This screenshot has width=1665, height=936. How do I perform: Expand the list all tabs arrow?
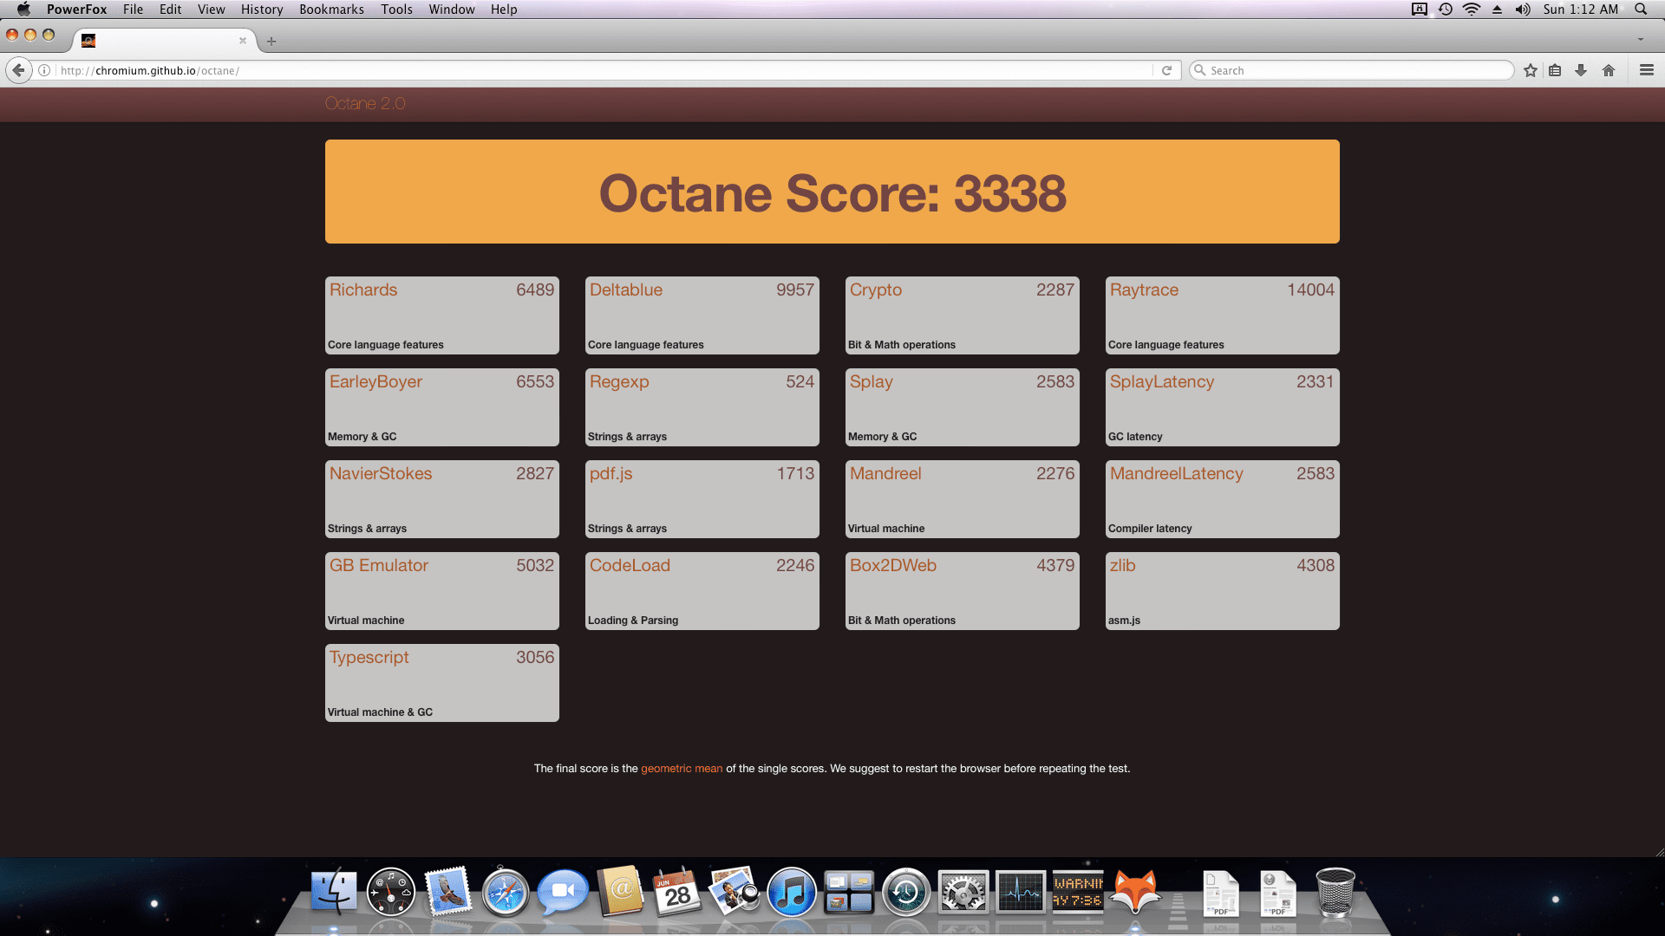(x=1641, y=40)
